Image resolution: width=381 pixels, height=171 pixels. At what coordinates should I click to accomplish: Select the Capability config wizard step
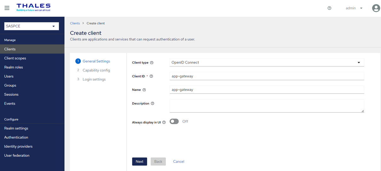coord(96,70)
